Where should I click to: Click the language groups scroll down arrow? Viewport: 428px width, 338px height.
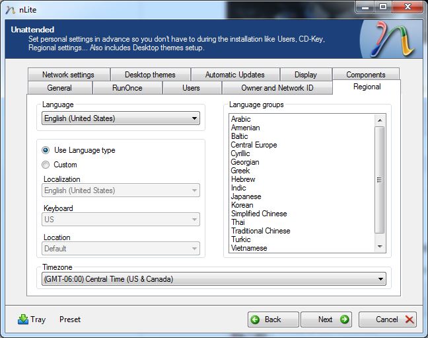(380, 247)
